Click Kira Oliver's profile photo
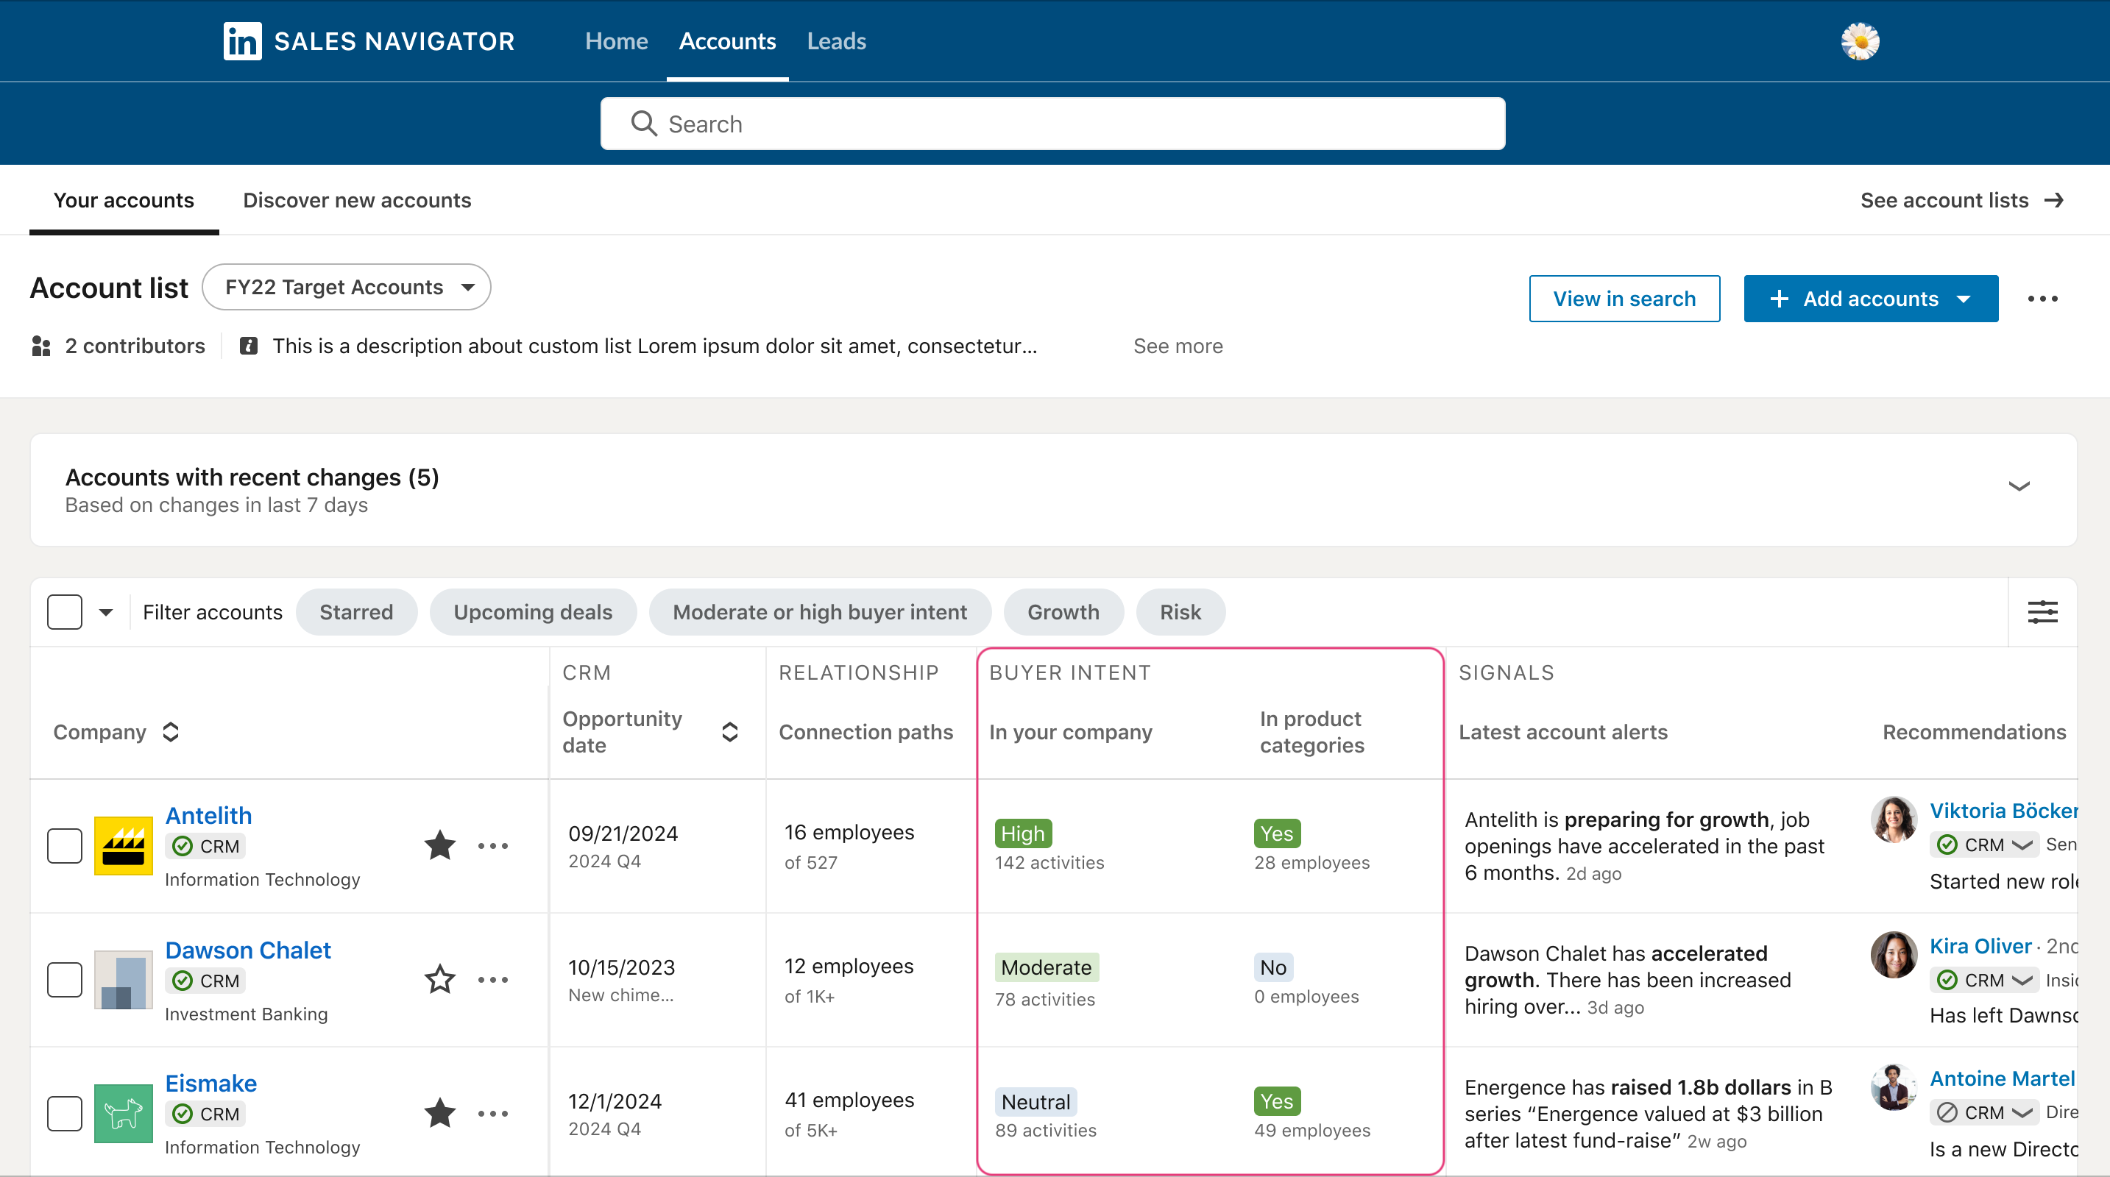 coord(1894,954)
